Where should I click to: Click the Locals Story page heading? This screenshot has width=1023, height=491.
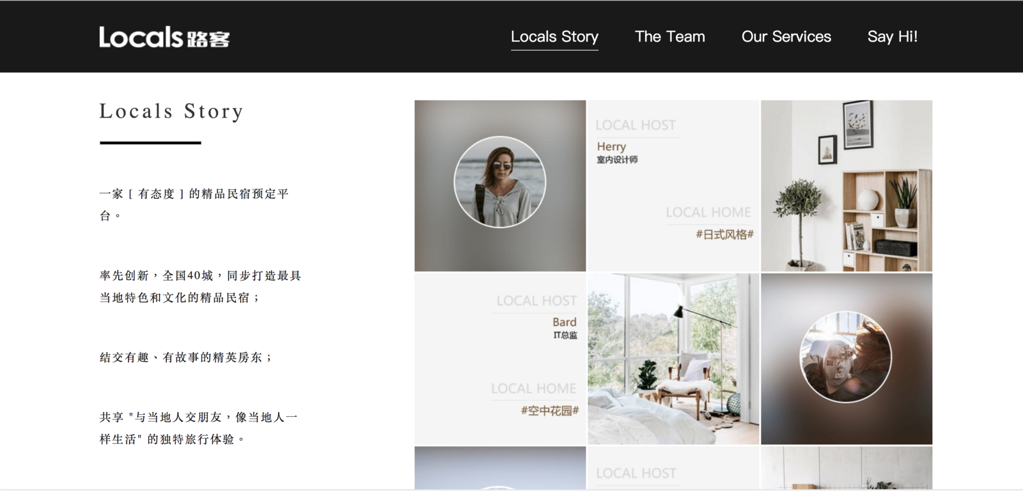click(x=171, y=111)
